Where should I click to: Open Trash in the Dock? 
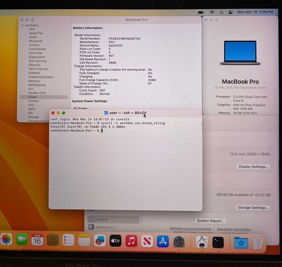pyautogui.click(x=257, y=243)
